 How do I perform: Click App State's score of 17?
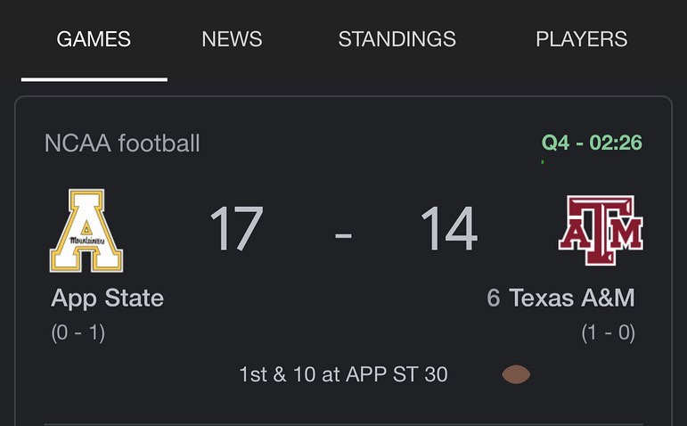pos(236,229)
